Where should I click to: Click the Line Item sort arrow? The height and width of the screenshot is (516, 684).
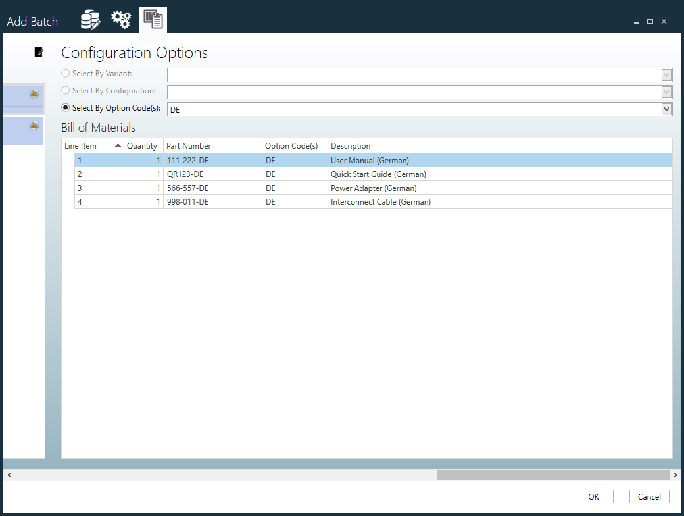pyautogui.click(x=118, y=145)
